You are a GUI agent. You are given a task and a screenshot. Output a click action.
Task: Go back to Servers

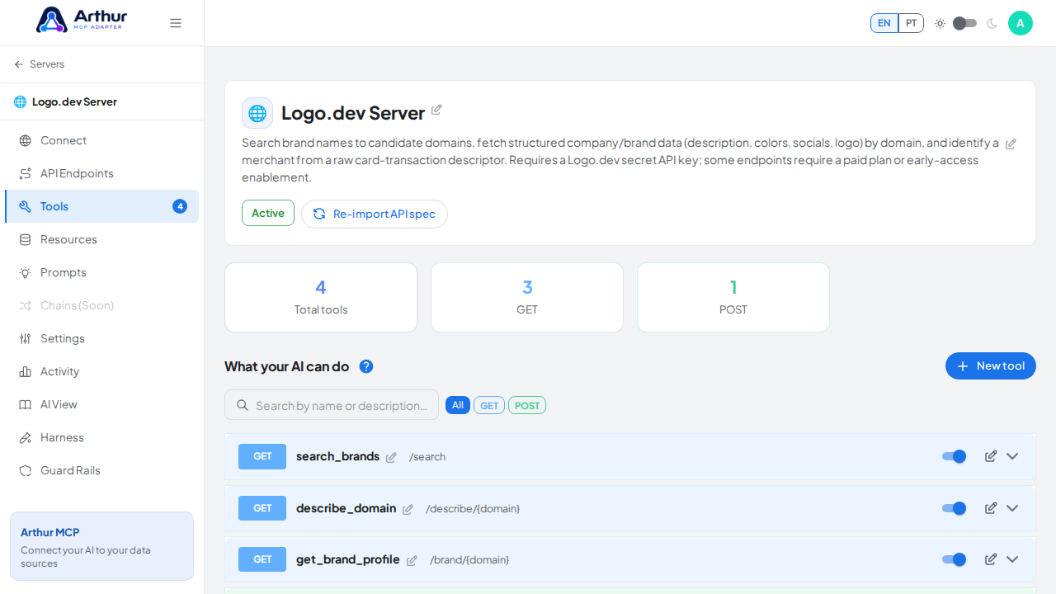39,64
